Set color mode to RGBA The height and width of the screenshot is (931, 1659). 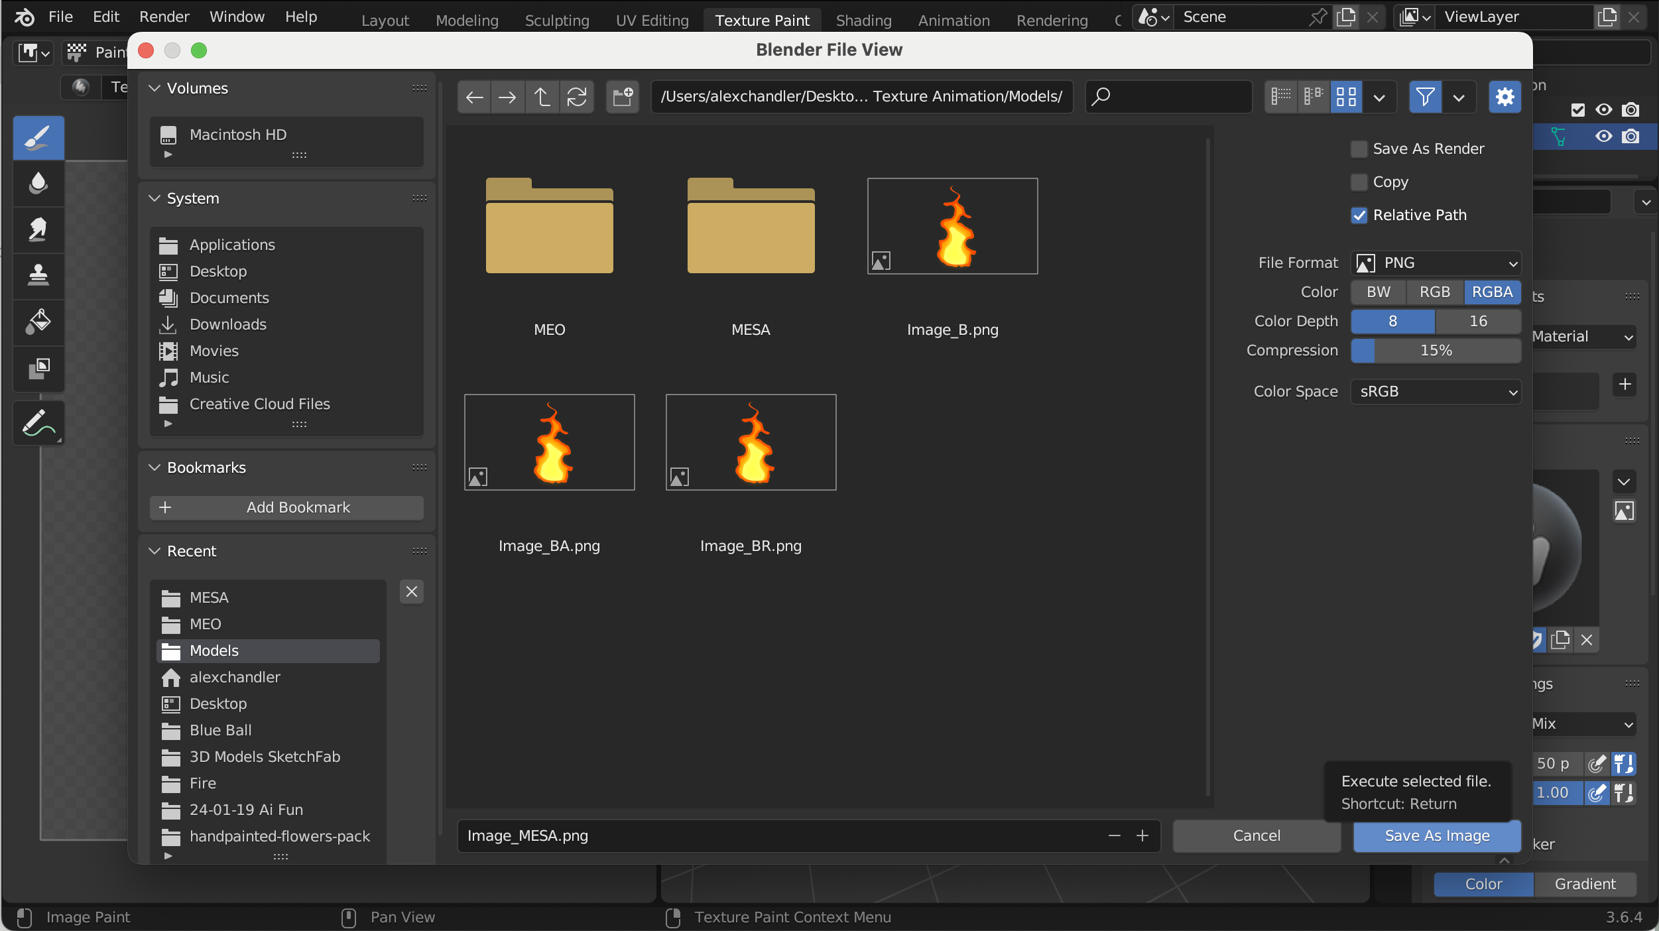click(1493, 292)
